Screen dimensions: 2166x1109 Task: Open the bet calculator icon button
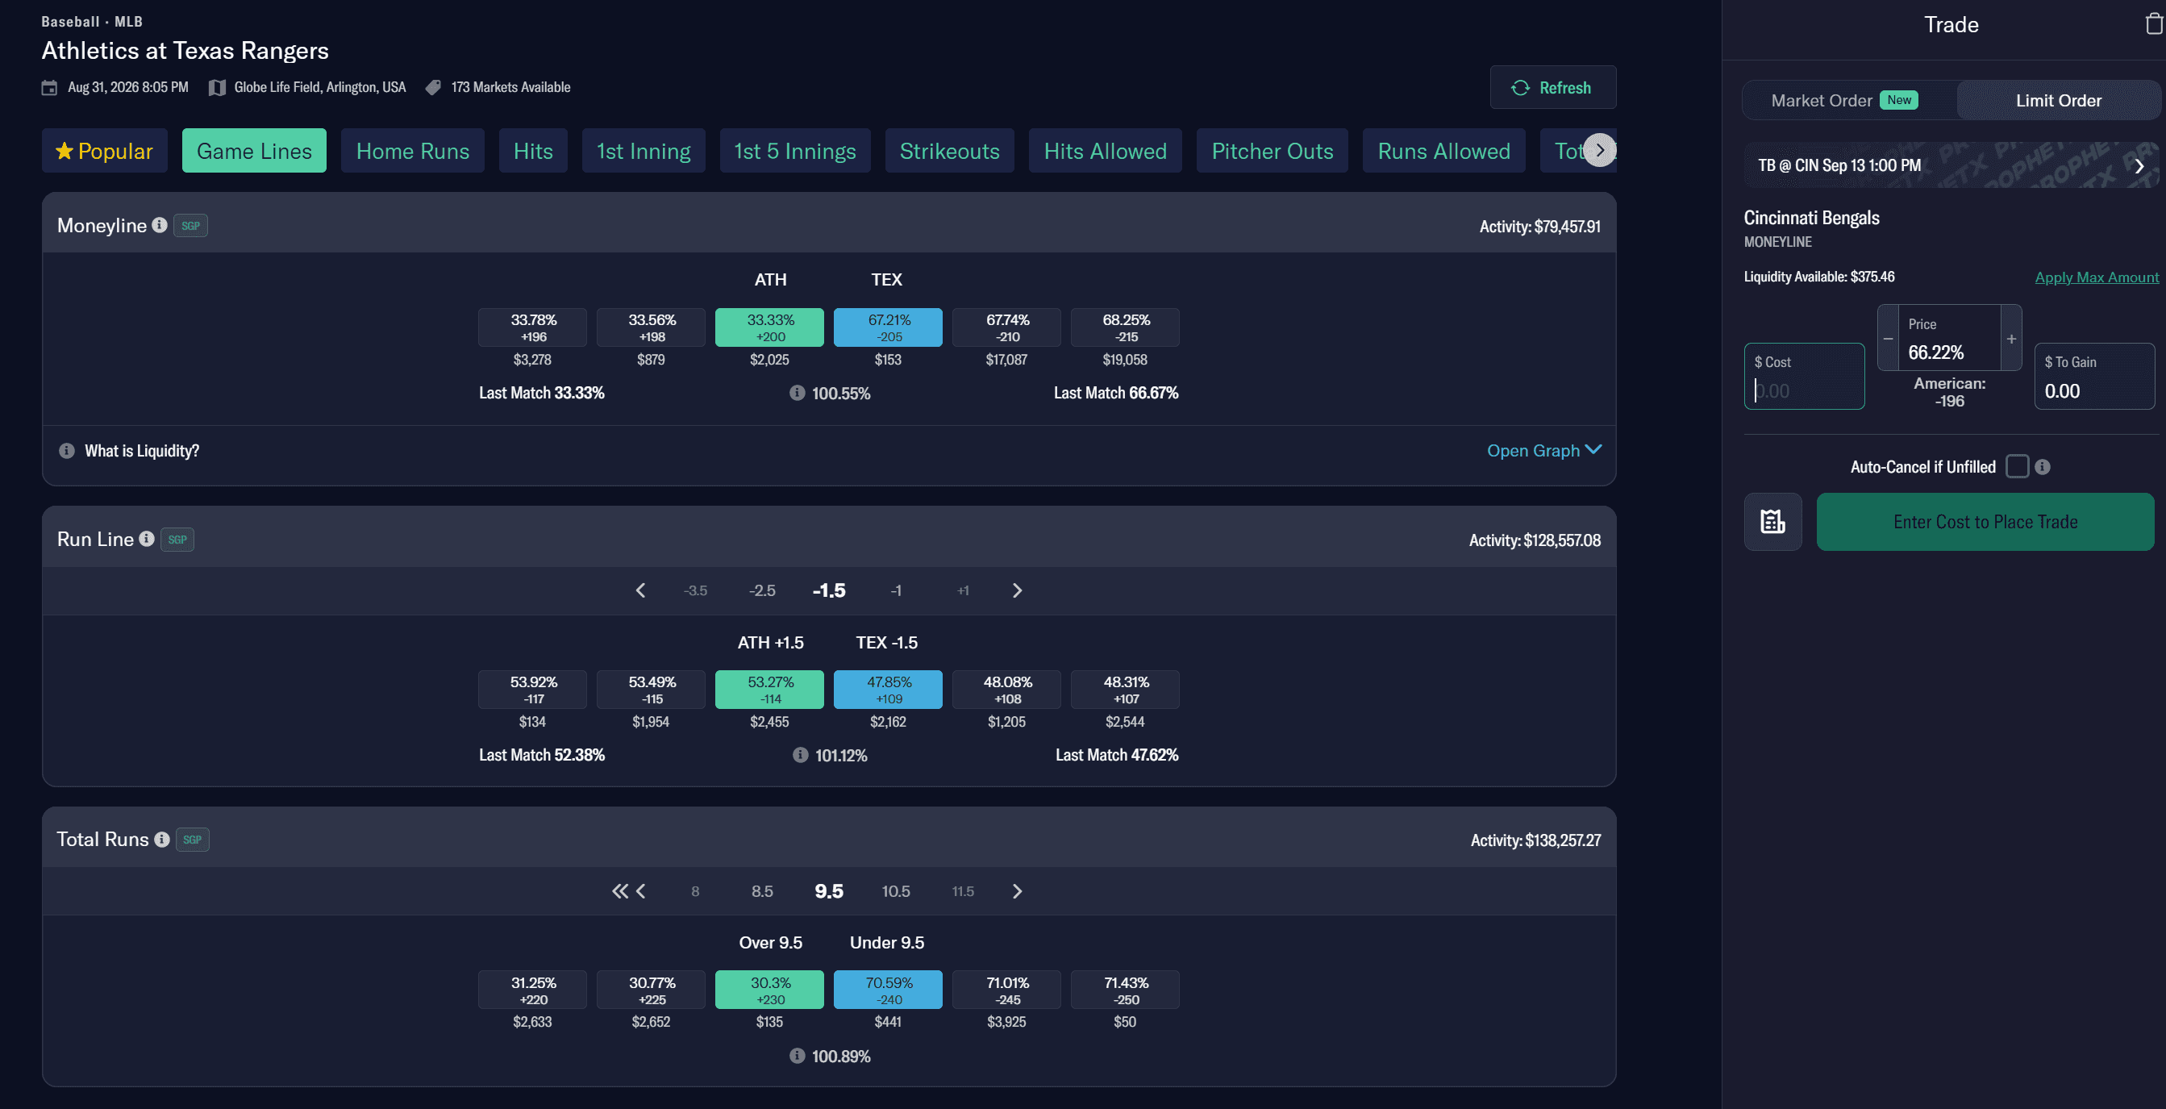[1772, 521]
